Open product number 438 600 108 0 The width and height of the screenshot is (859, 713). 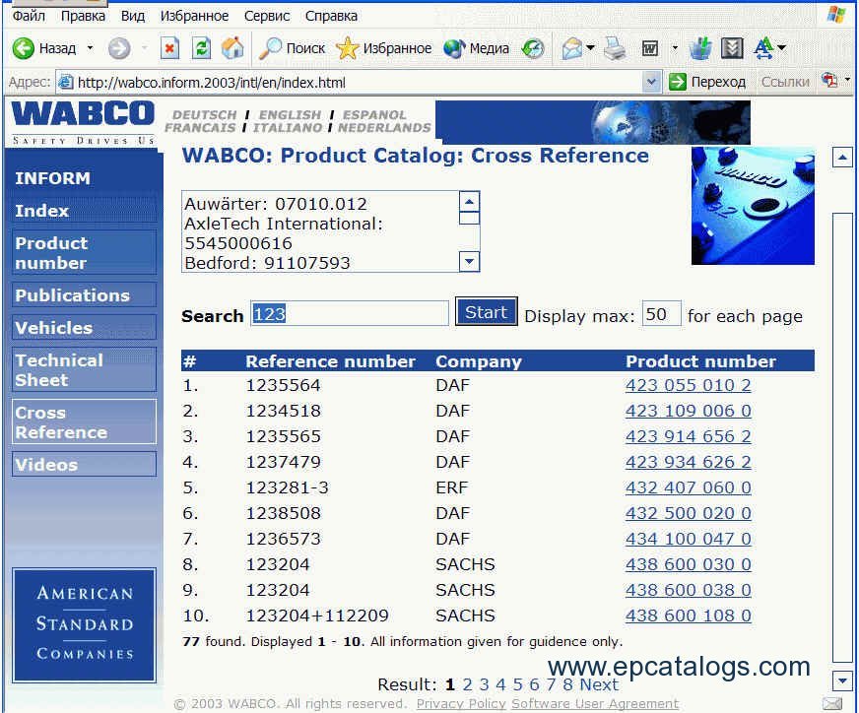point(688,616)
